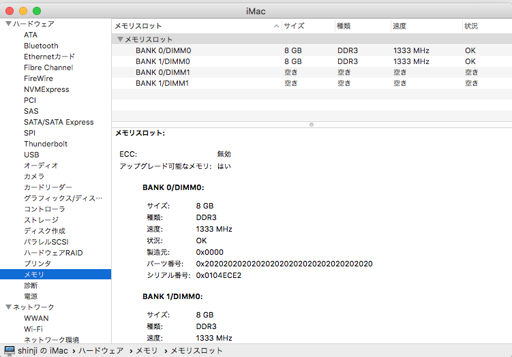Select コントローラ in the sidebar
Image resolution: width=512 pixels, height=357 pixels.
click(44, 209)
